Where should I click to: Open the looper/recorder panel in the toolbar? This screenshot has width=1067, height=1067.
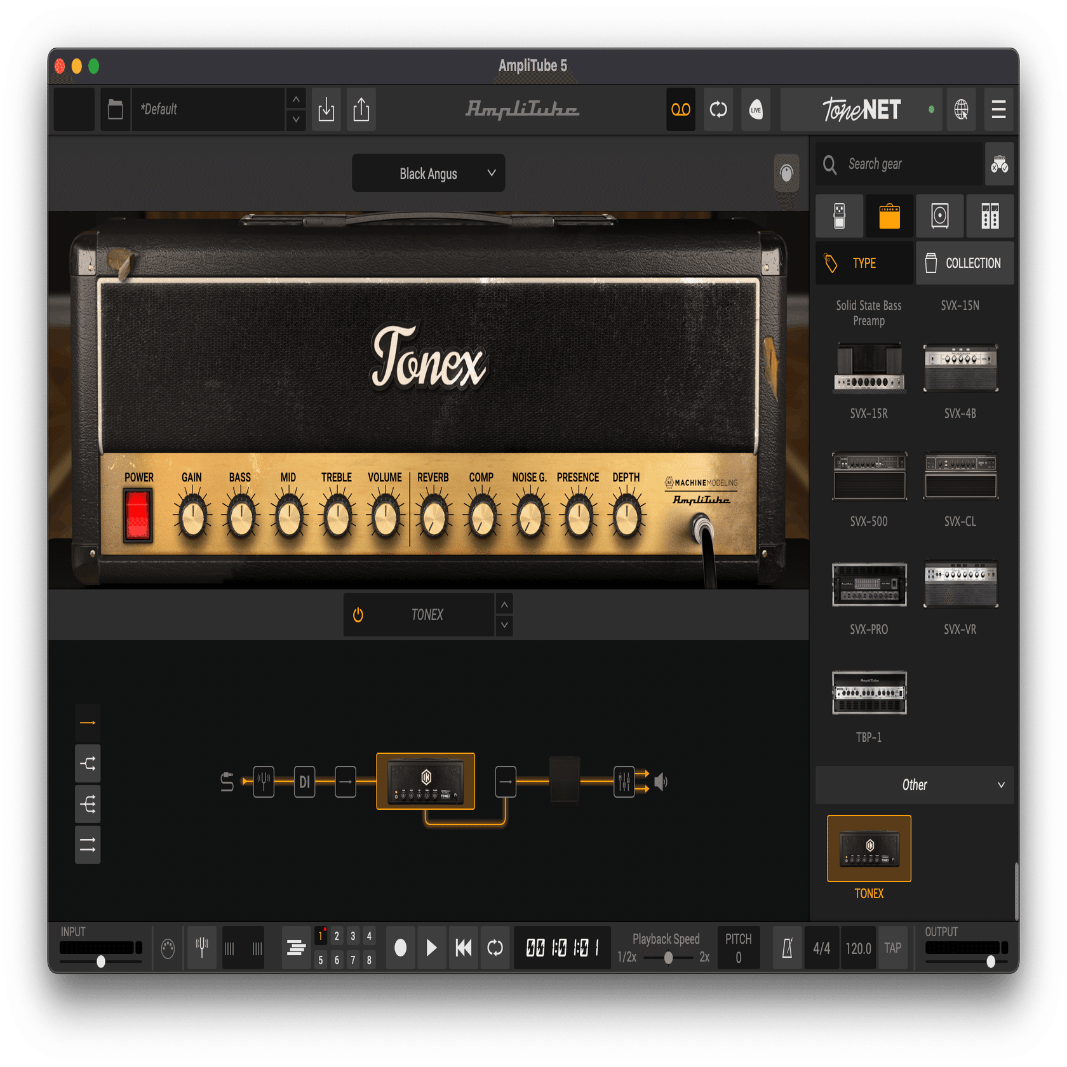[680, 109]
